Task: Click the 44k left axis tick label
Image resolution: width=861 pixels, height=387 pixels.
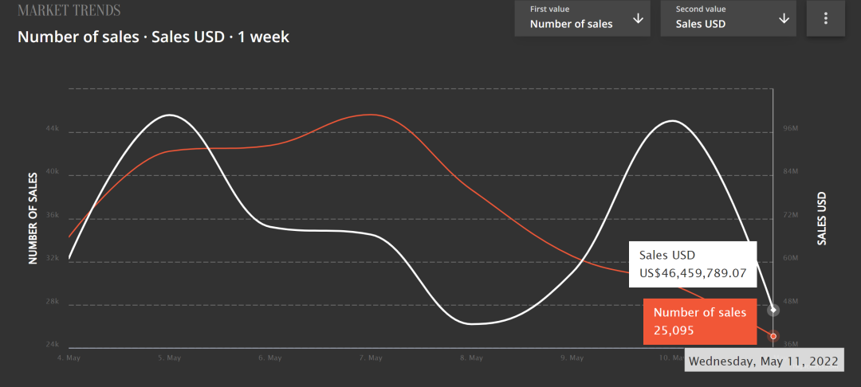Action: [51, 129]
